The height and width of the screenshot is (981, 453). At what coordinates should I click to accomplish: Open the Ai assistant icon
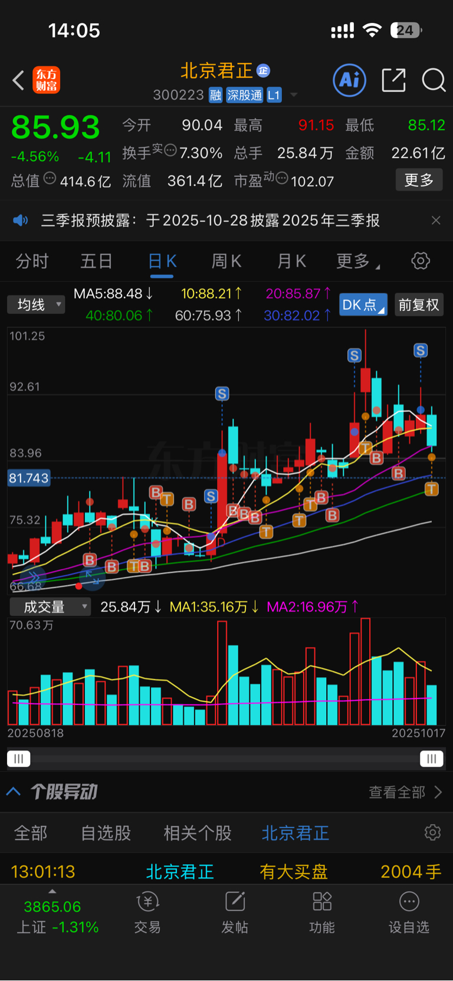point(350,80)
